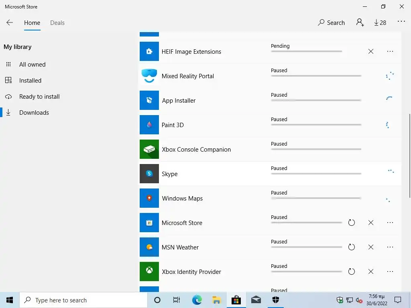
Task: Click the vertical scrollbar thumb
Action: tap(409, 156)
